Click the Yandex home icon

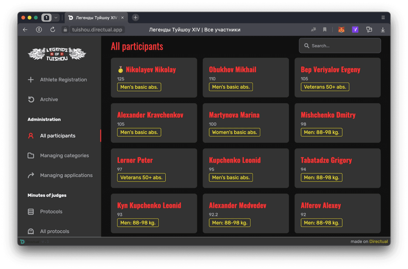[39, 30]
